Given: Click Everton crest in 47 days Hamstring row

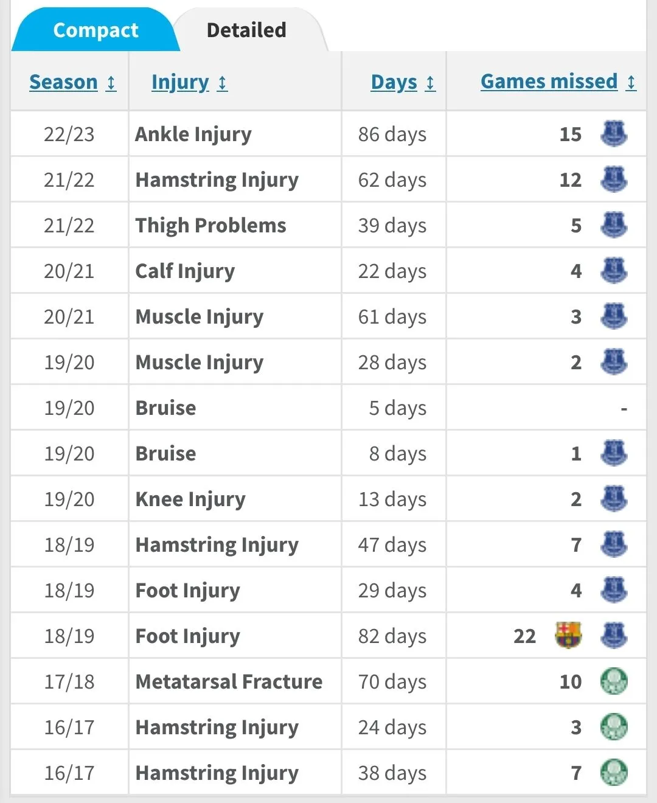Looking at the screenshot, I should click(613, 544).
